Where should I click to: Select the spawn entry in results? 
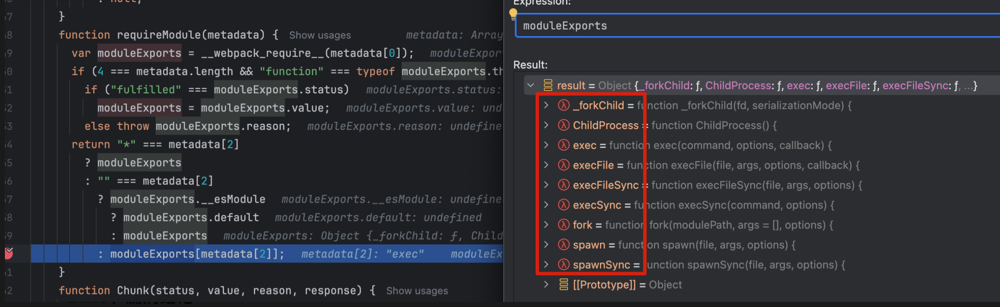point(589,245)
